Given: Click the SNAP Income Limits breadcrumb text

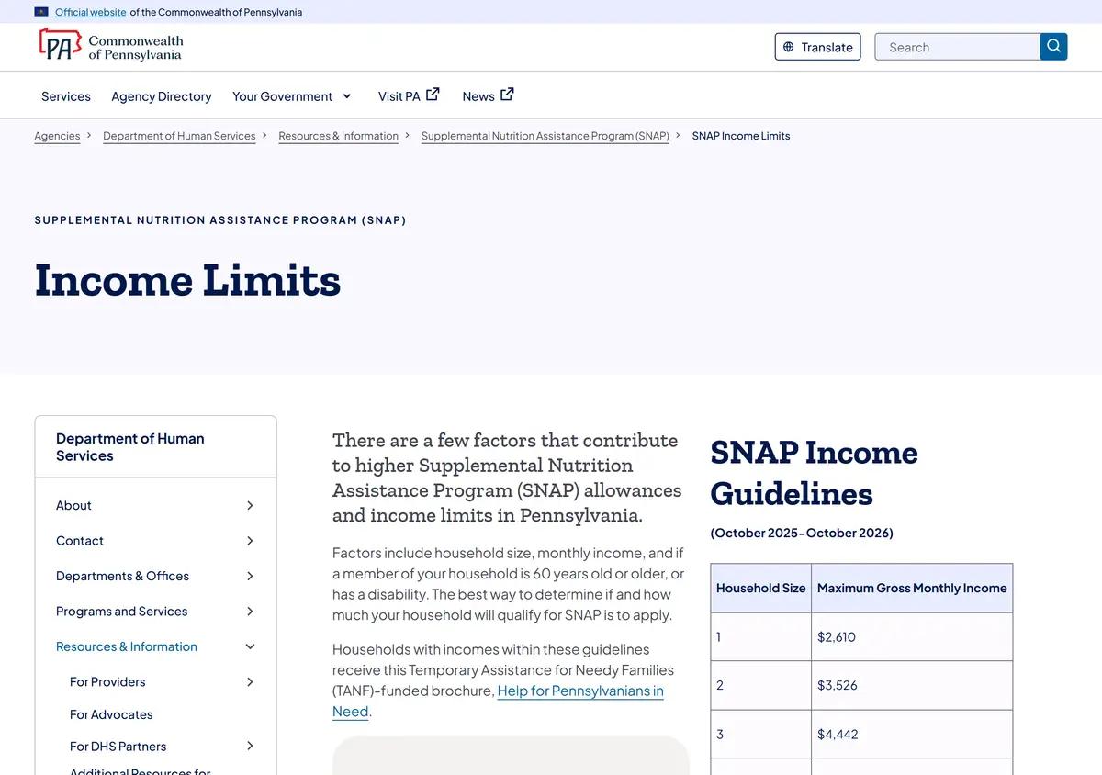Looking at the screenshot, I should 741,136.
